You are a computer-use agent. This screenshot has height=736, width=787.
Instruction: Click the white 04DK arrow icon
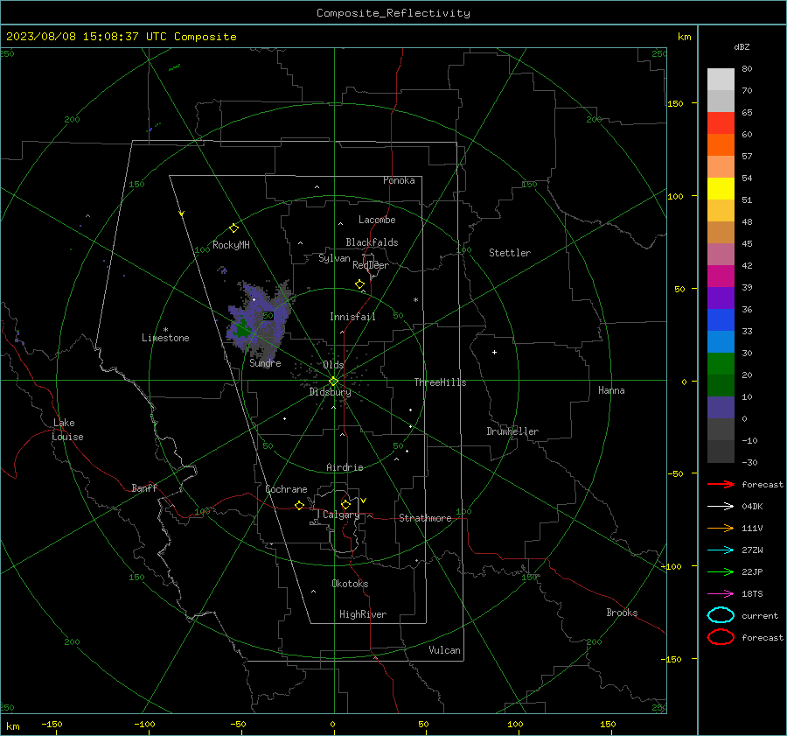[x=721, y=506]
